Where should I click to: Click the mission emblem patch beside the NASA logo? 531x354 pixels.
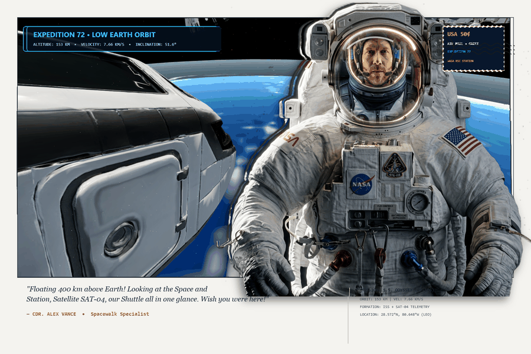[394, 165]
